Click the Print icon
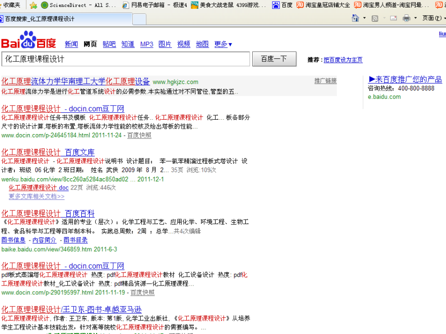 (x=406, y=18)
